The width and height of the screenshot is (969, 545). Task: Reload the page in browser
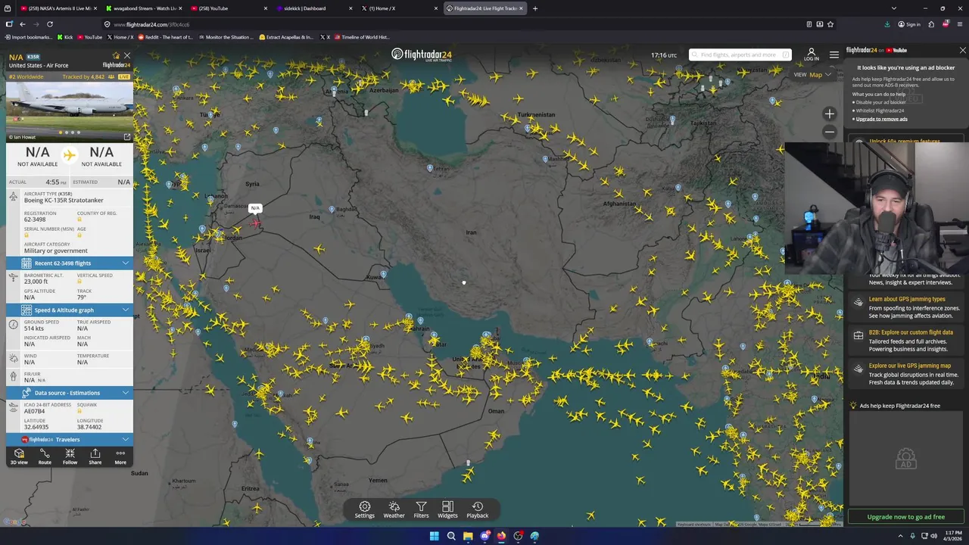[50, 24]
